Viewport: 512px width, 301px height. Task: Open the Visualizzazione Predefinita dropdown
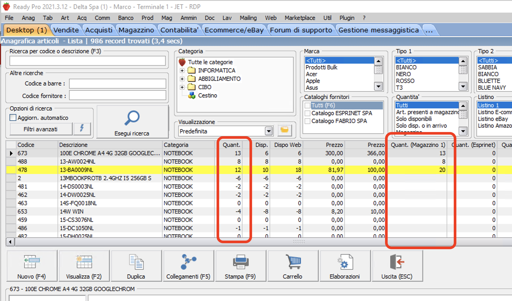coord(269,131)
